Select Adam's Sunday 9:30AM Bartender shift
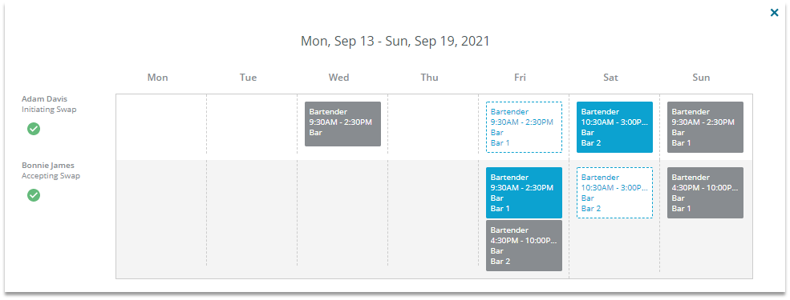790x300 pixels. pos(705,127)
